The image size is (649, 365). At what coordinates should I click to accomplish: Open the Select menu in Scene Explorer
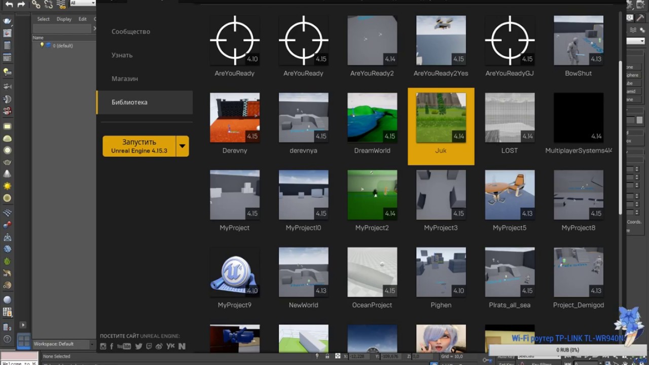(44, 19)
